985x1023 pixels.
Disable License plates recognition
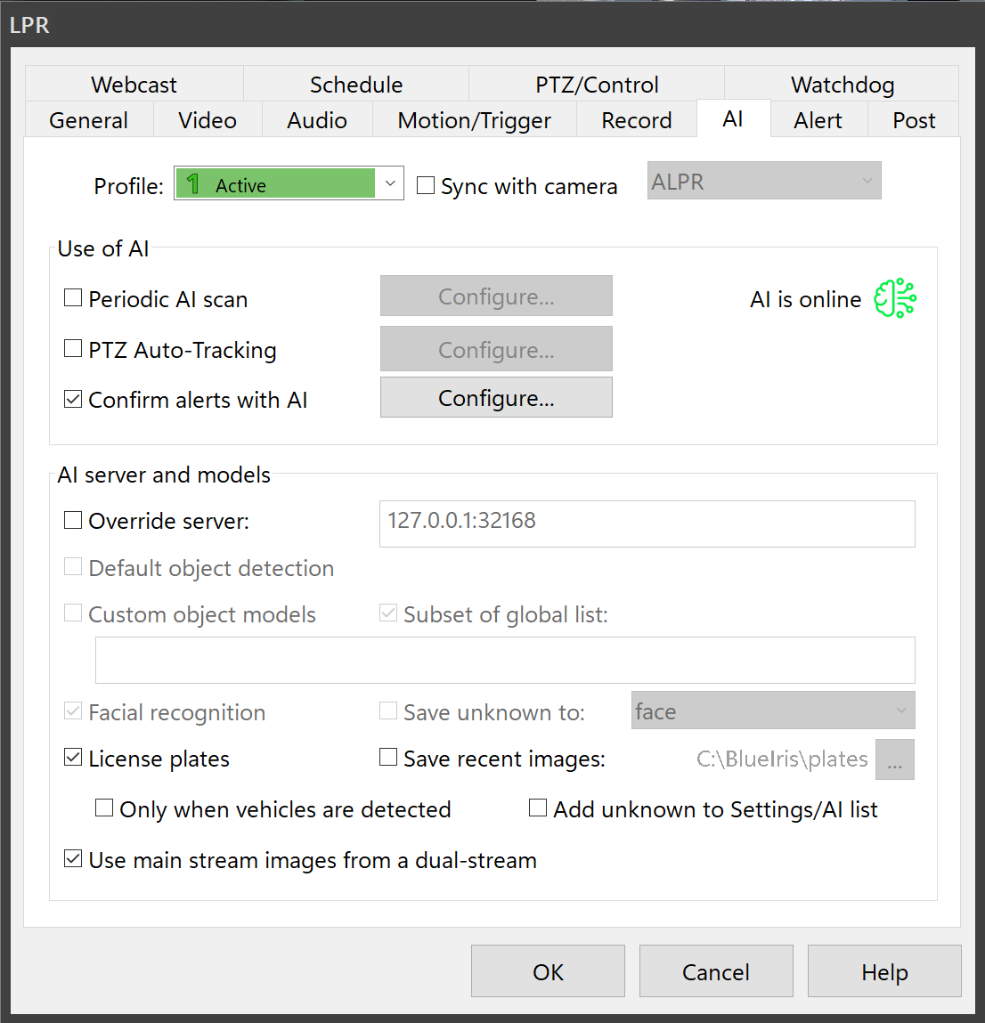click(73, 759)
